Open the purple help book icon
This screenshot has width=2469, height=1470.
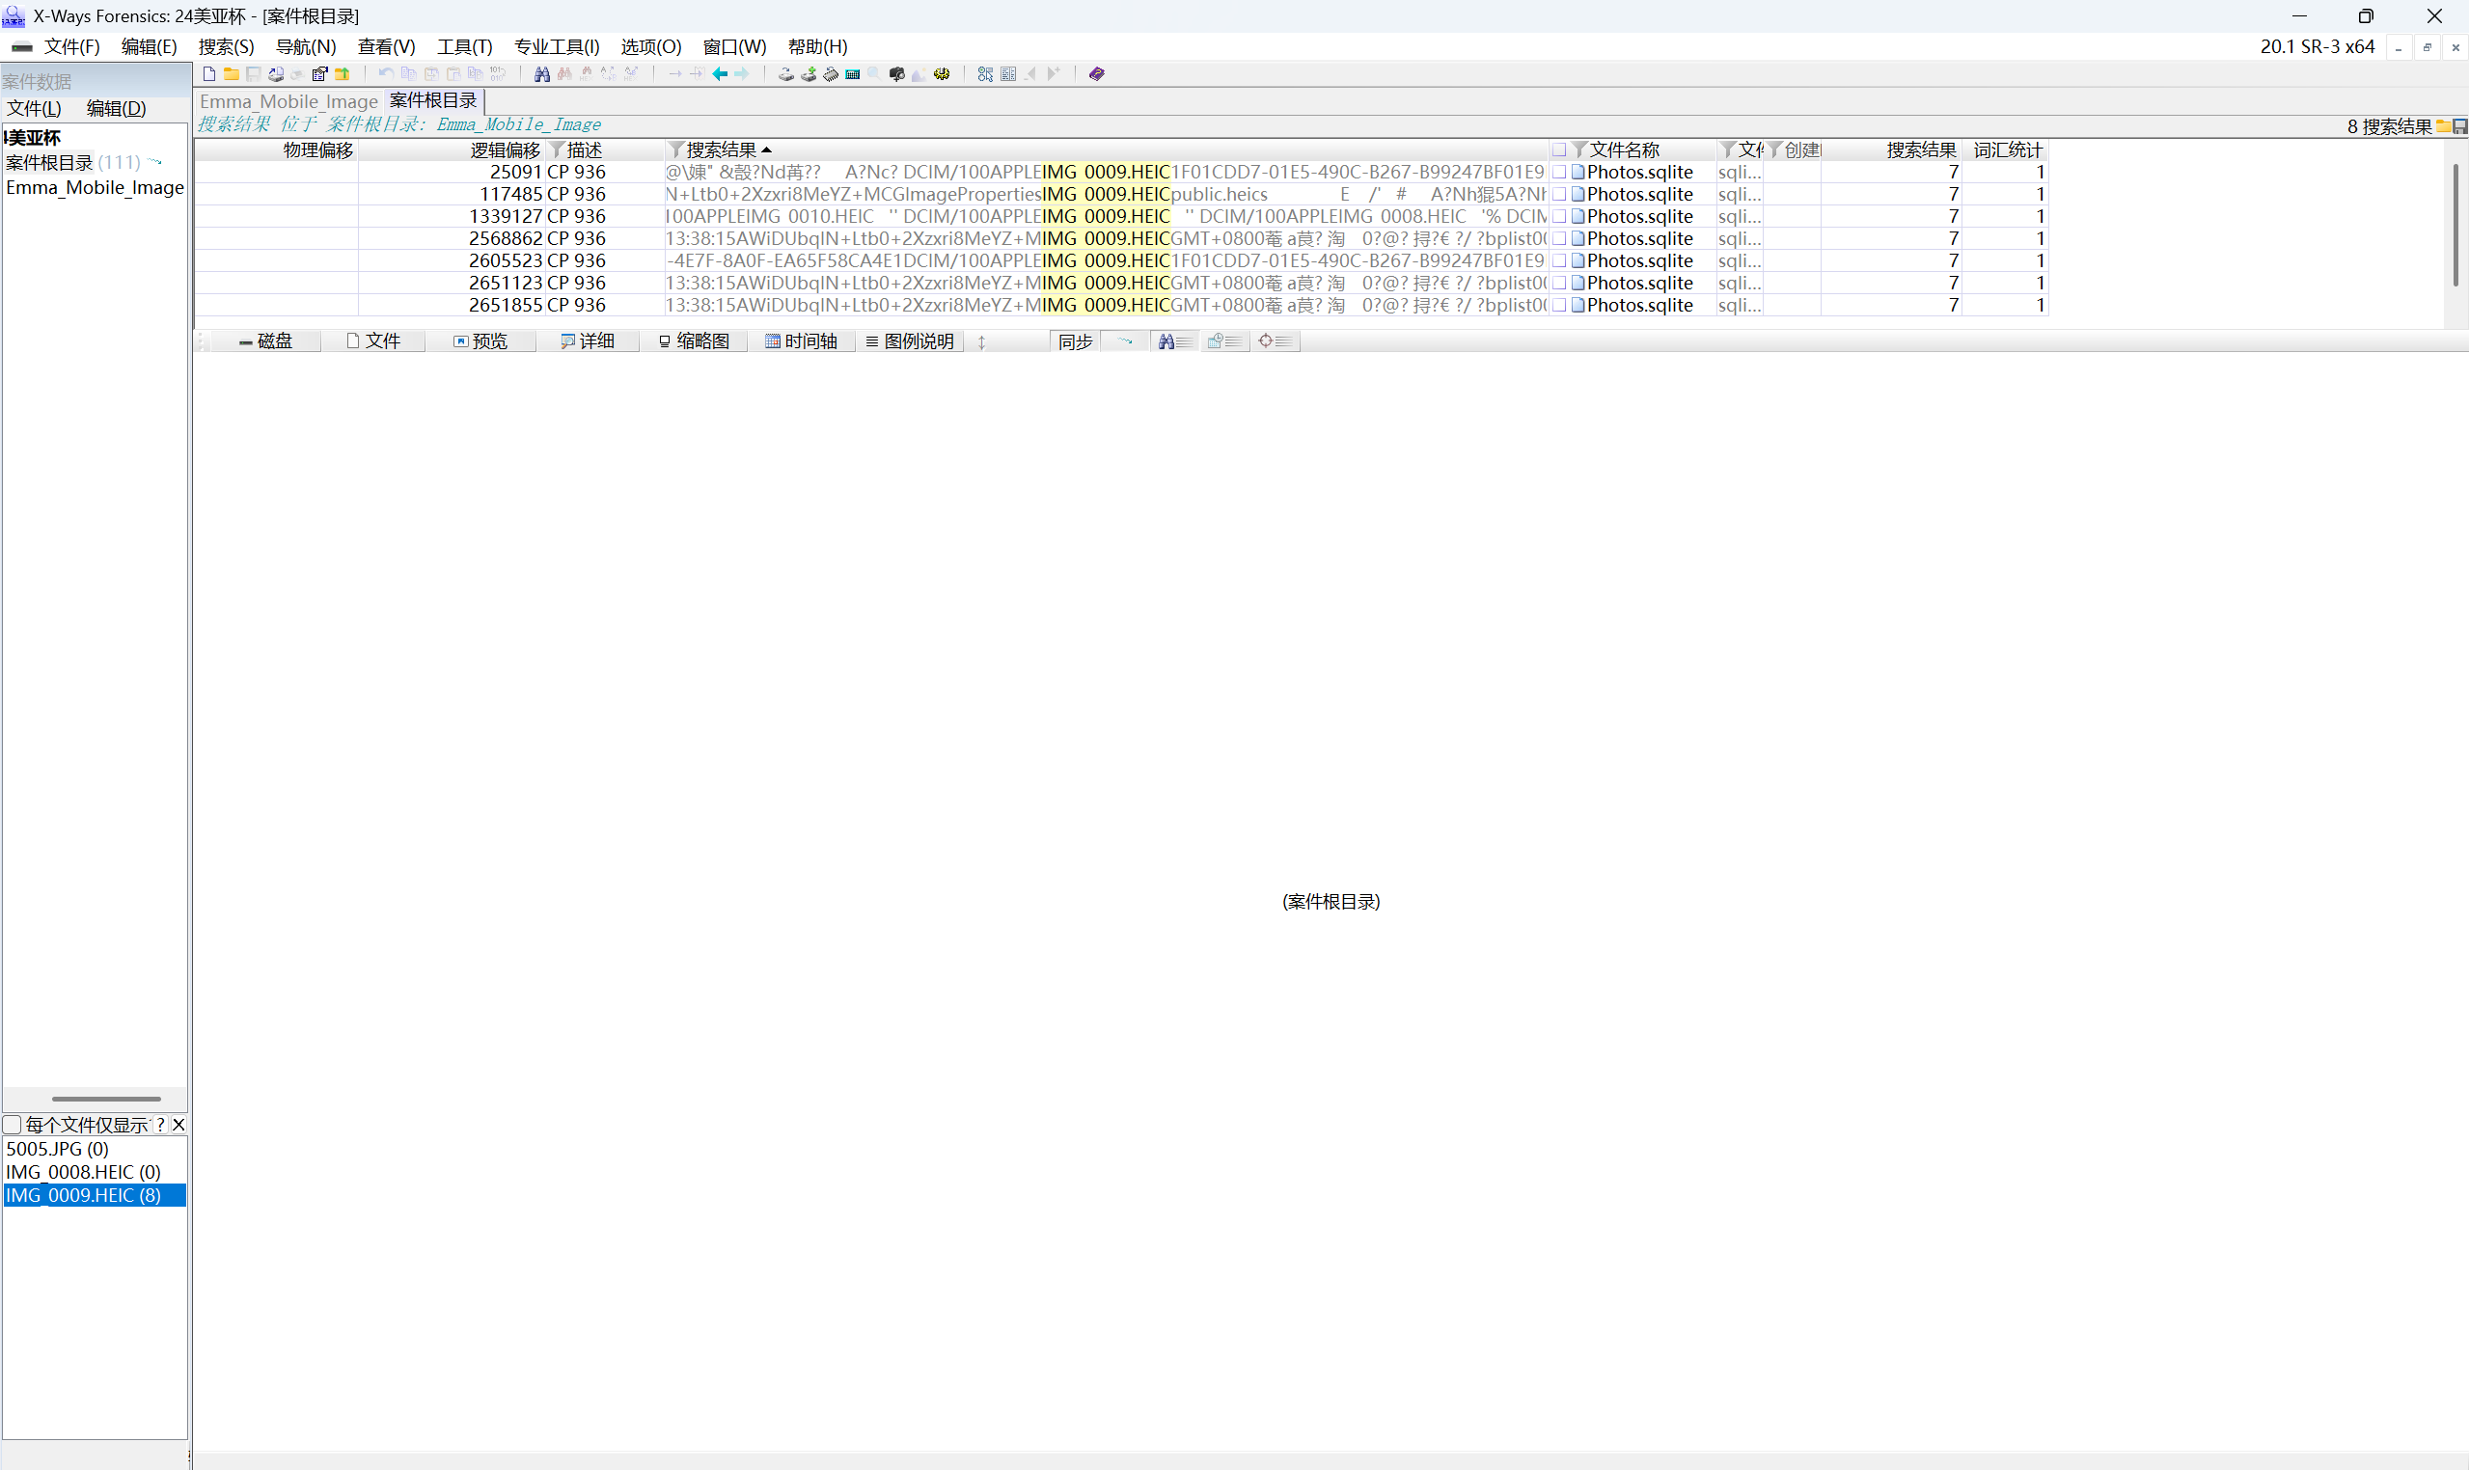(x=1097, y=74)
